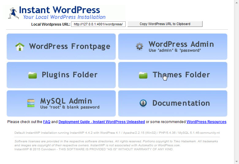Open the WordPress Frontpage tile label
The image size is (239, 164).
[x=70, y=46]
